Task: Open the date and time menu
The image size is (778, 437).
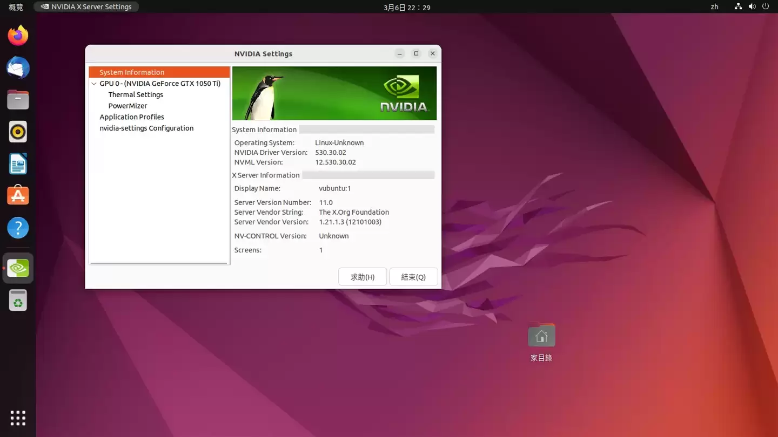Action: pyautogui.click(x=406, y=7)
